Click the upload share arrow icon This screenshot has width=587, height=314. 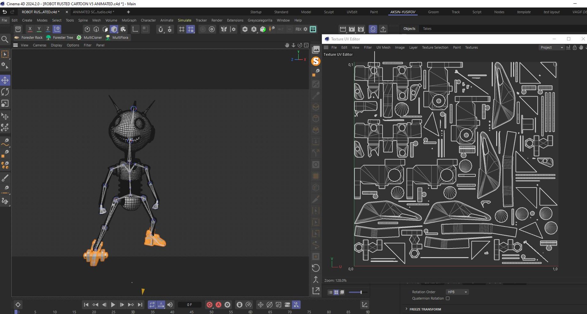(383, 29)
